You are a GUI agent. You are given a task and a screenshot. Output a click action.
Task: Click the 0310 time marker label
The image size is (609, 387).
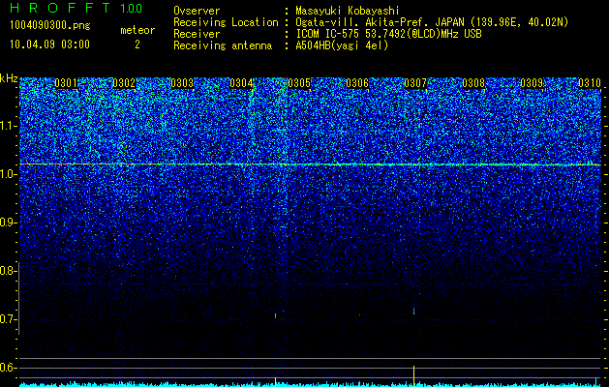590,83
